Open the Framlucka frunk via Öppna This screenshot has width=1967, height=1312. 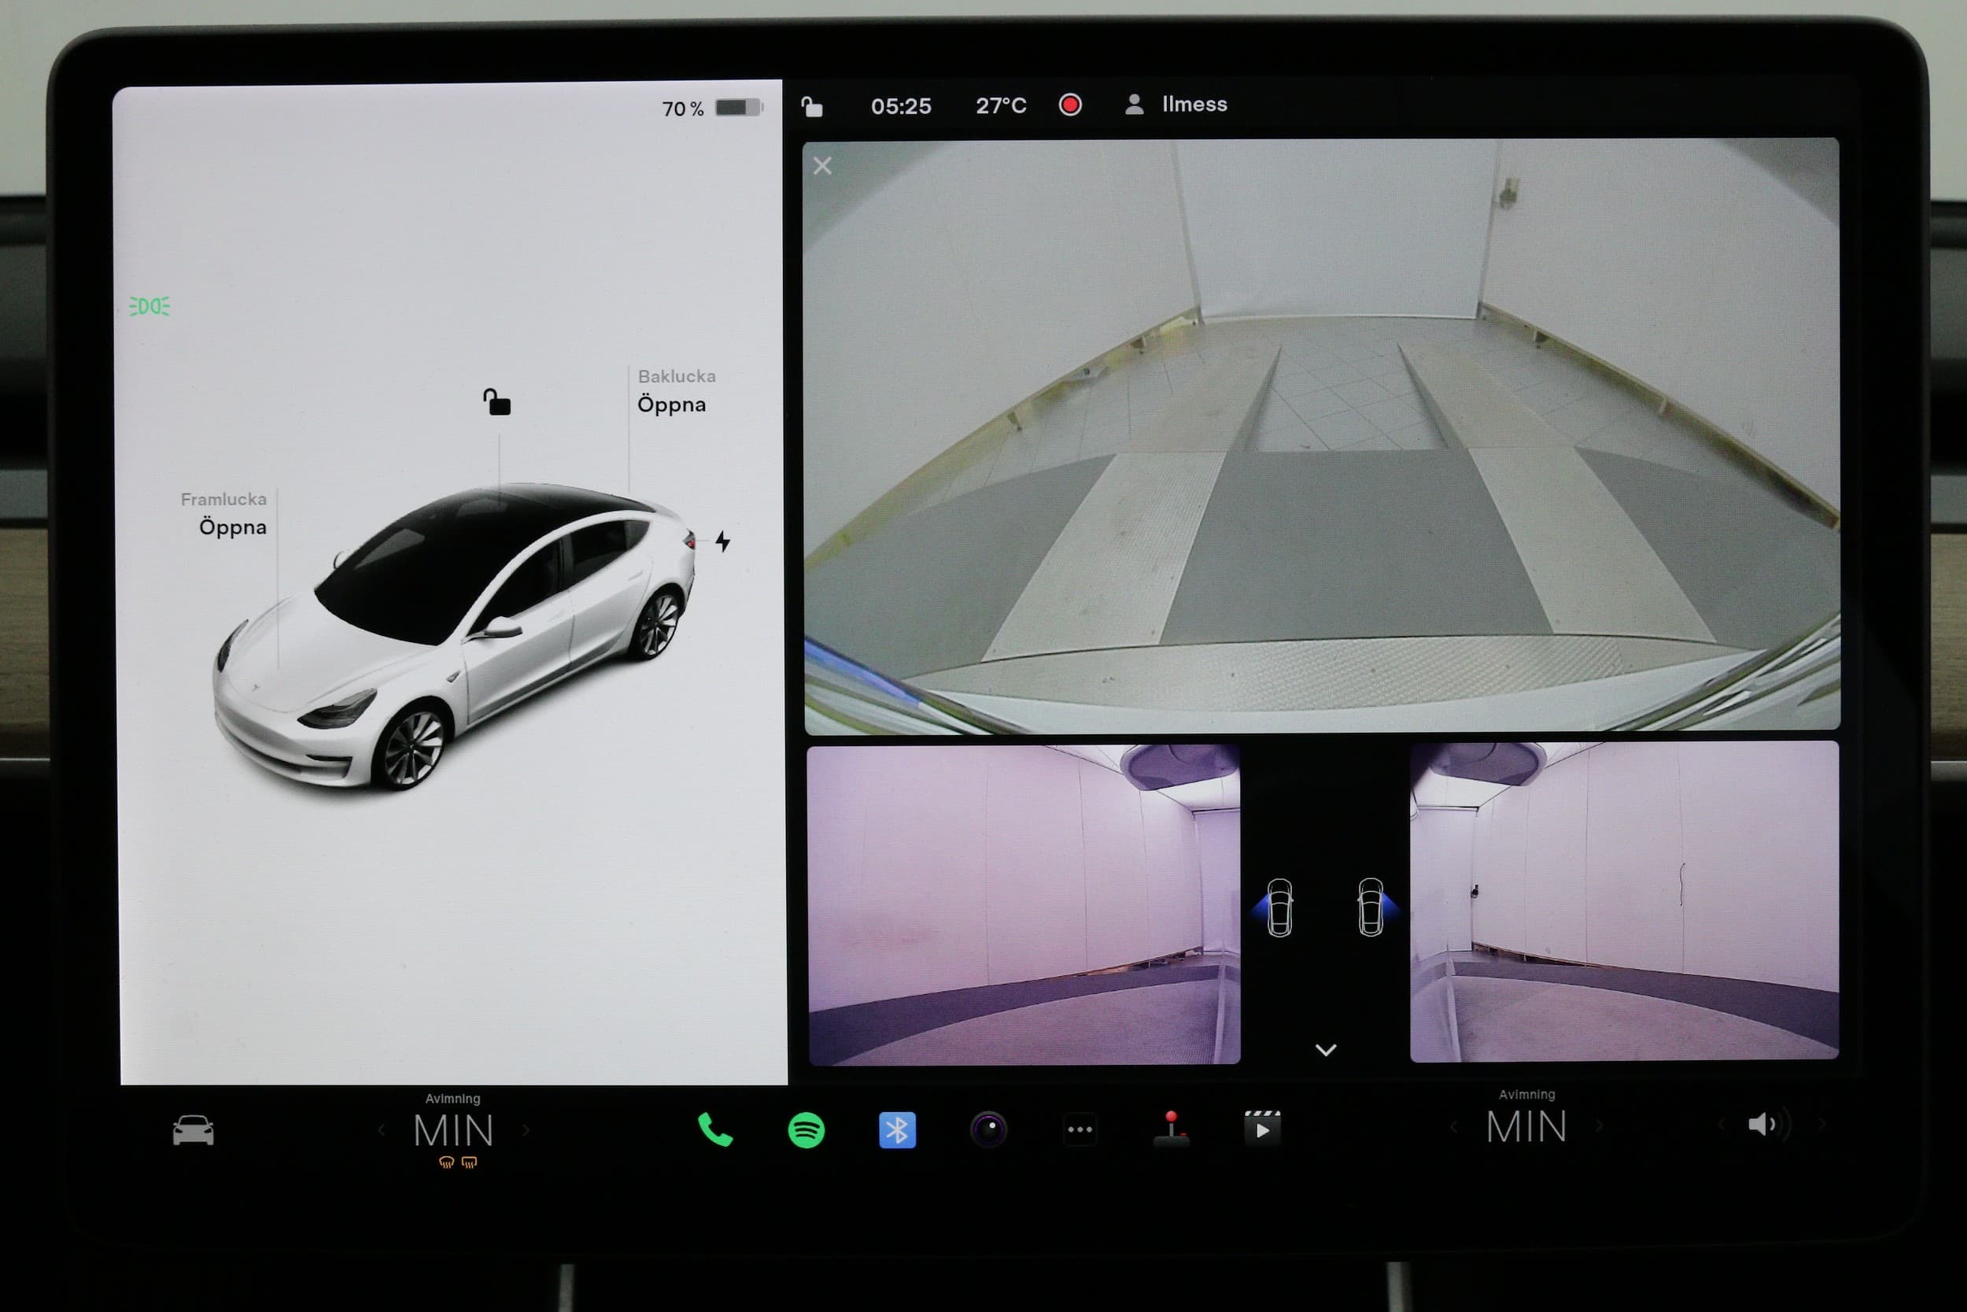coord(234,527)
